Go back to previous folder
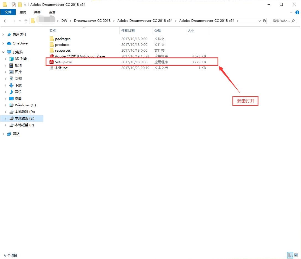The height and width of the screenshot is (259, 301). coord(6,21)
